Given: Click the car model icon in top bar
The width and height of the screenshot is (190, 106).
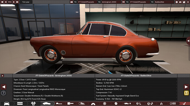Looking at the screenshot, I should click(72, 2).
